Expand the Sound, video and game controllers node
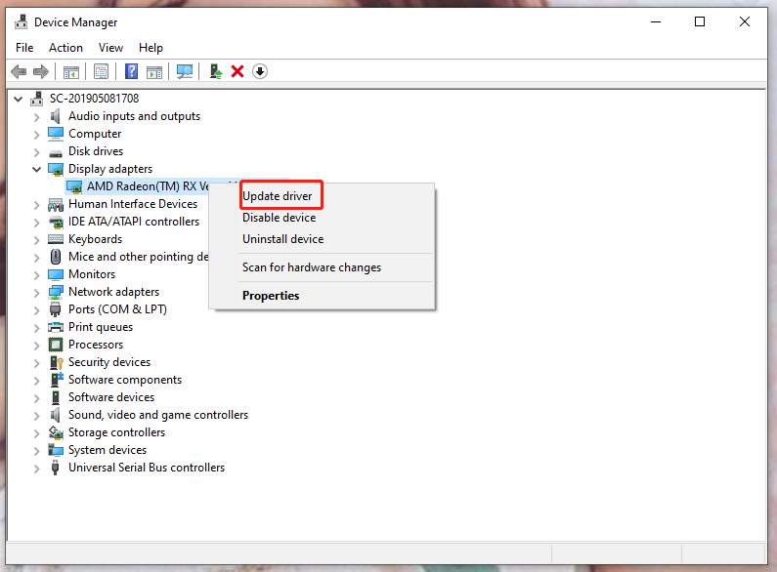The image size is (777, 572). 36,416
